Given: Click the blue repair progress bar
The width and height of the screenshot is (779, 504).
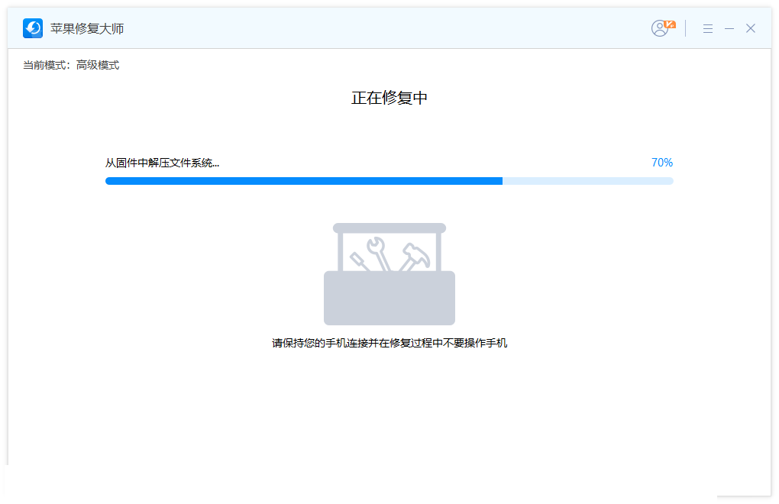Looking at the screenshot, I should [x=389, y=181].
